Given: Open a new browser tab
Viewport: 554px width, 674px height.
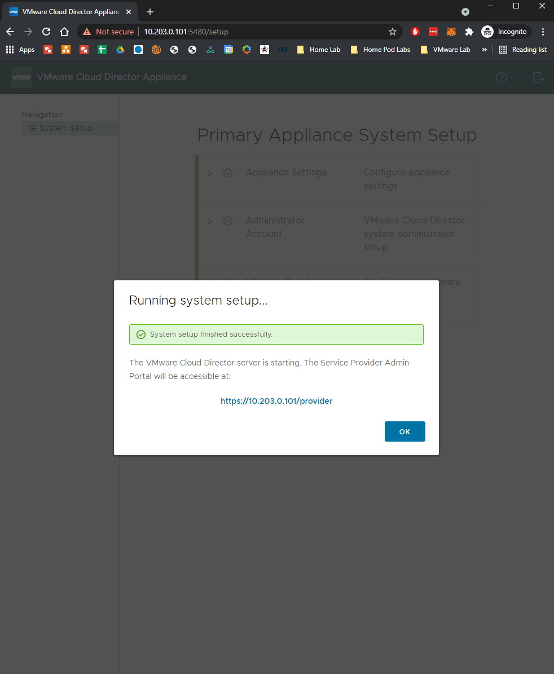Looking at the screenshot, I should pyautogui.click(x=150, y=12).
